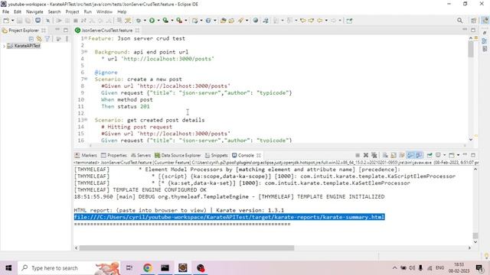490x275 pixels.
Task: Toggle Word Wrap in Console toolbar
Action: click(402, 155)
